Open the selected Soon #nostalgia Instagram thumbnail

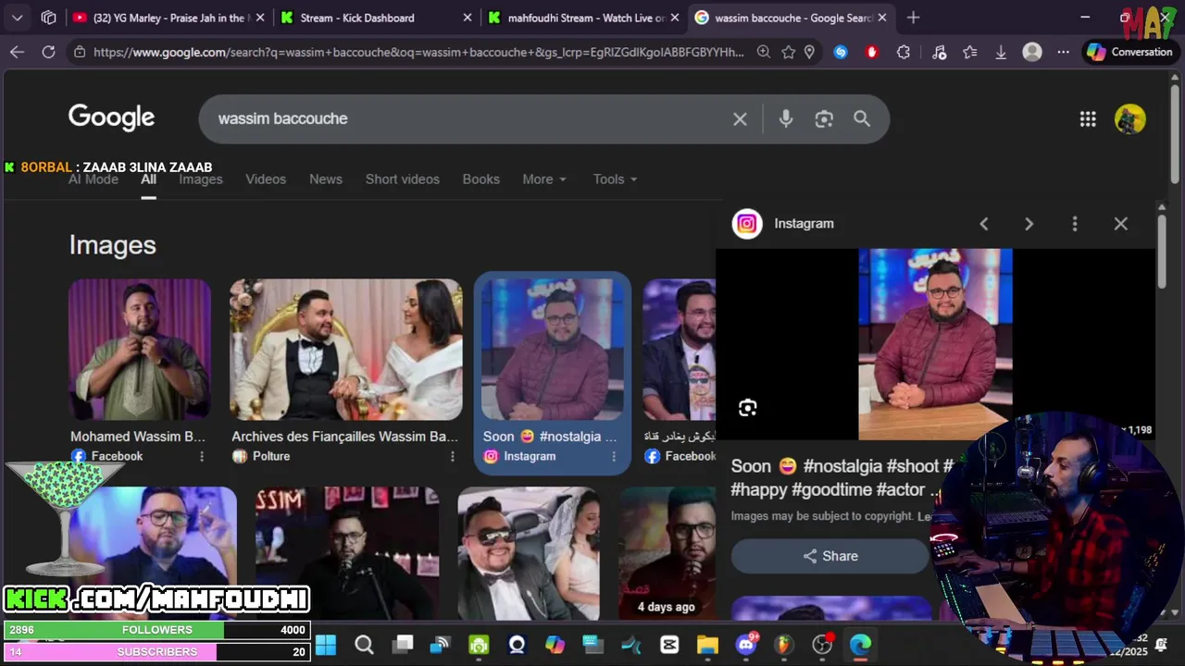point(553,350)
